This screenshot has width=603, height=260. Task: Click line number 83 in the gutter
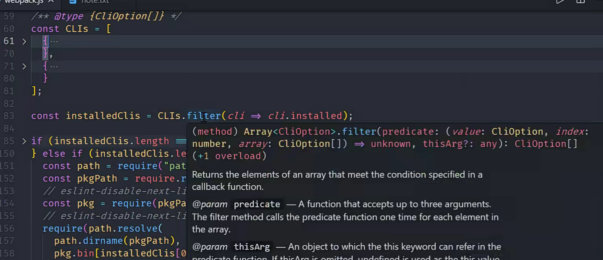click(9, 116)
